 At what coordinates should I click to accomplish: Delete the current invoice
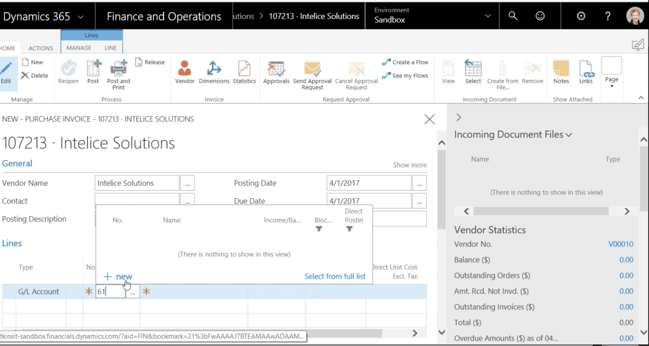[x=35, y=75]
